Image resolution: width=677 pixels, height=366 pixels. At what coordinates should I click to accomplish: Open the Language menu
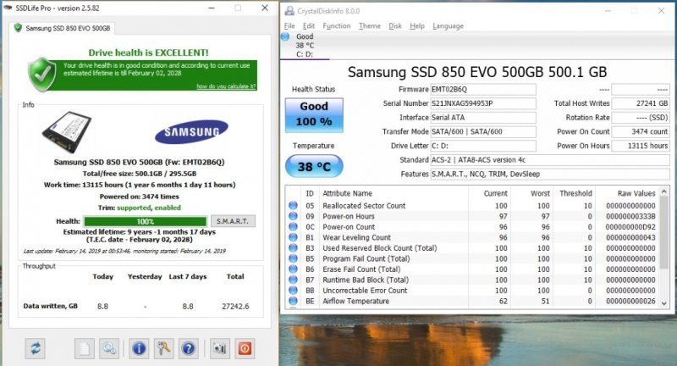tap(448, 26)
